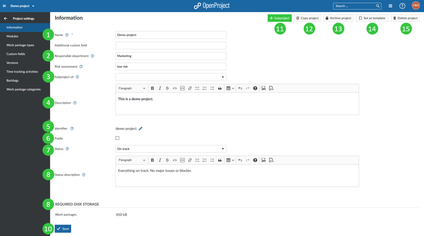
Task: Click help icon next to Identifier
Action: point(72,128)
